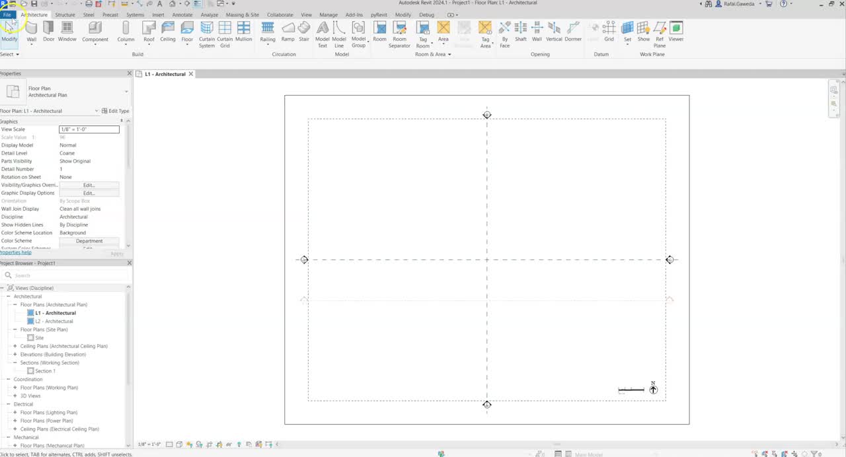Select the By Face opening tool
Image resolution: width=846 pixels, height=457 pixels.
[505, 34]
